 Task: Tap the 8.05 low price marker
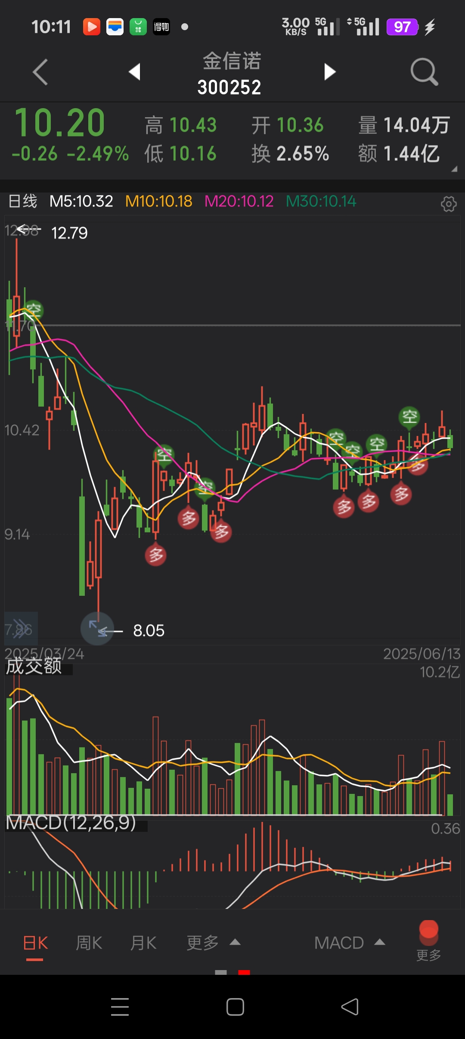coord(149,631)
